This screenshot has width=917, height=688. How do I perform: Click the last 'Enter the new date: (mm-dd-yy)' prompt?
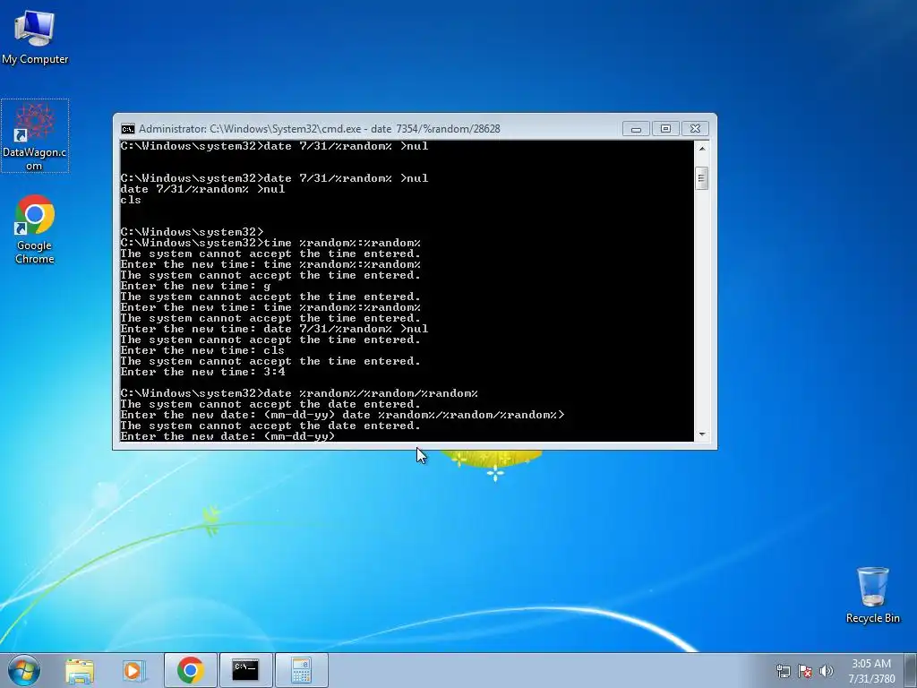click(x=227, y=436)
